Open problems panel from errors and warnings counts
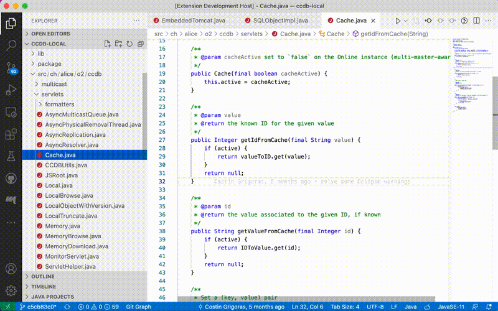498x311 pixels. [x=98, y=307]
